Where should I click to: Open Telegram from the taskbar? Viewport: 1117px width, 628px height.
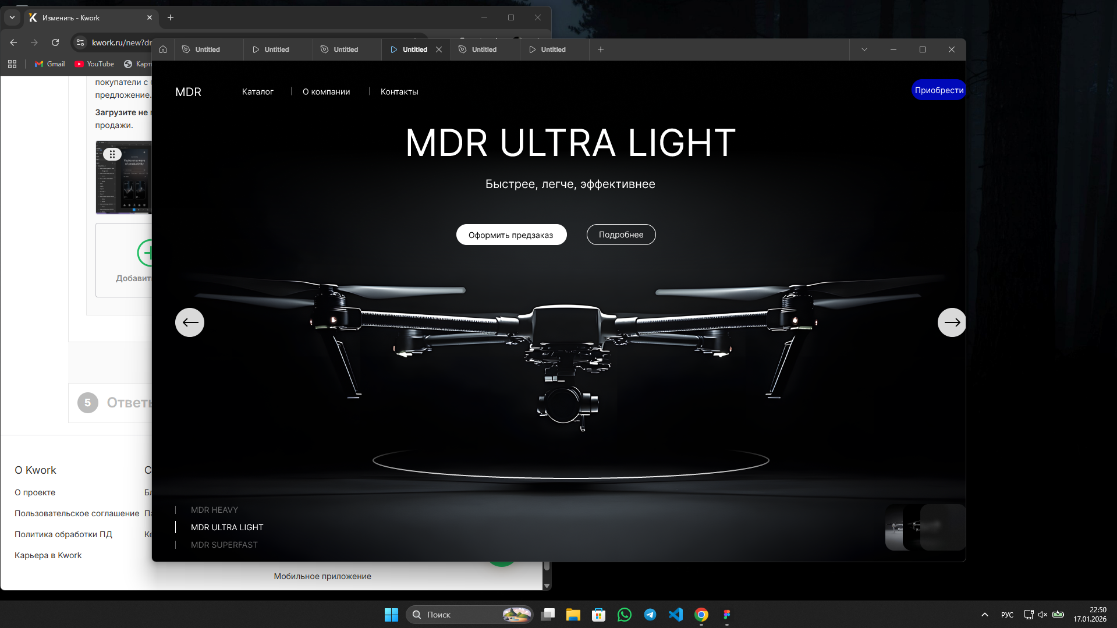pos(650,615)
